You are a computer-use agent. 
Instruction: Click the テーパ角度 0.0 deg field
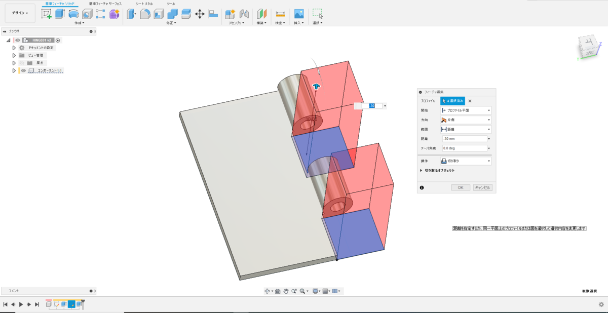point(464,148)
